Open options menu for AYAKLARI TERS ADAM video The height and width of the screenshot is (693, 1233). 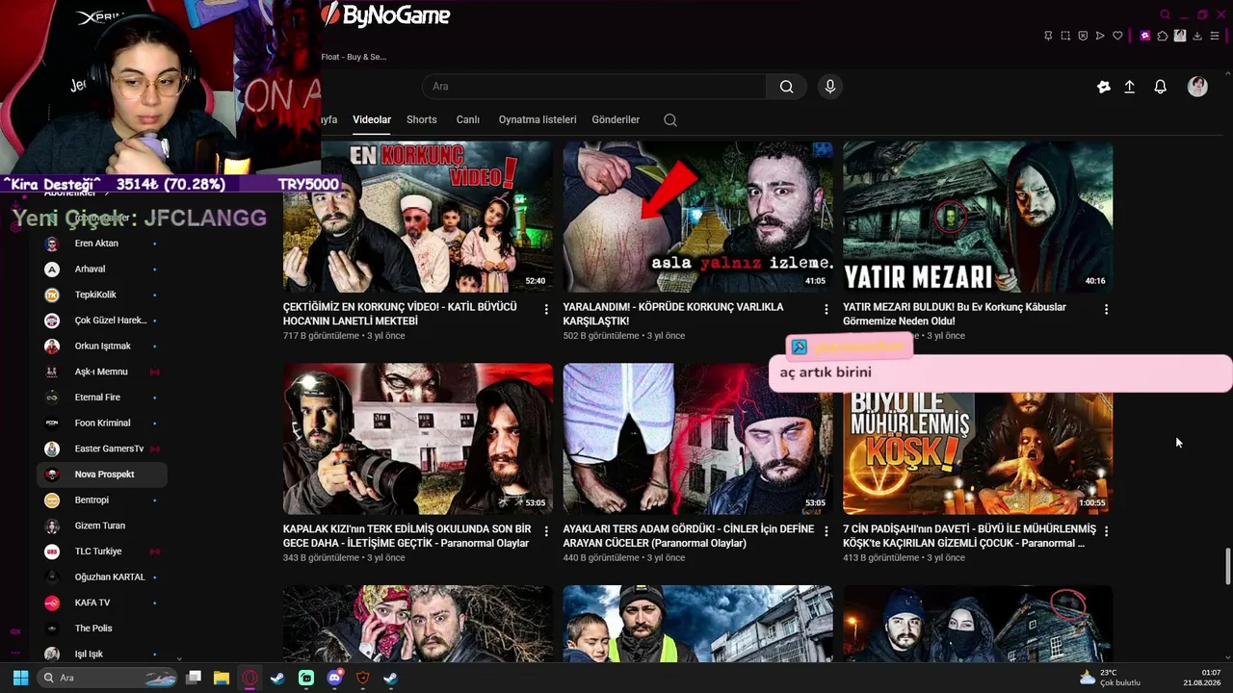pos(826,531)
